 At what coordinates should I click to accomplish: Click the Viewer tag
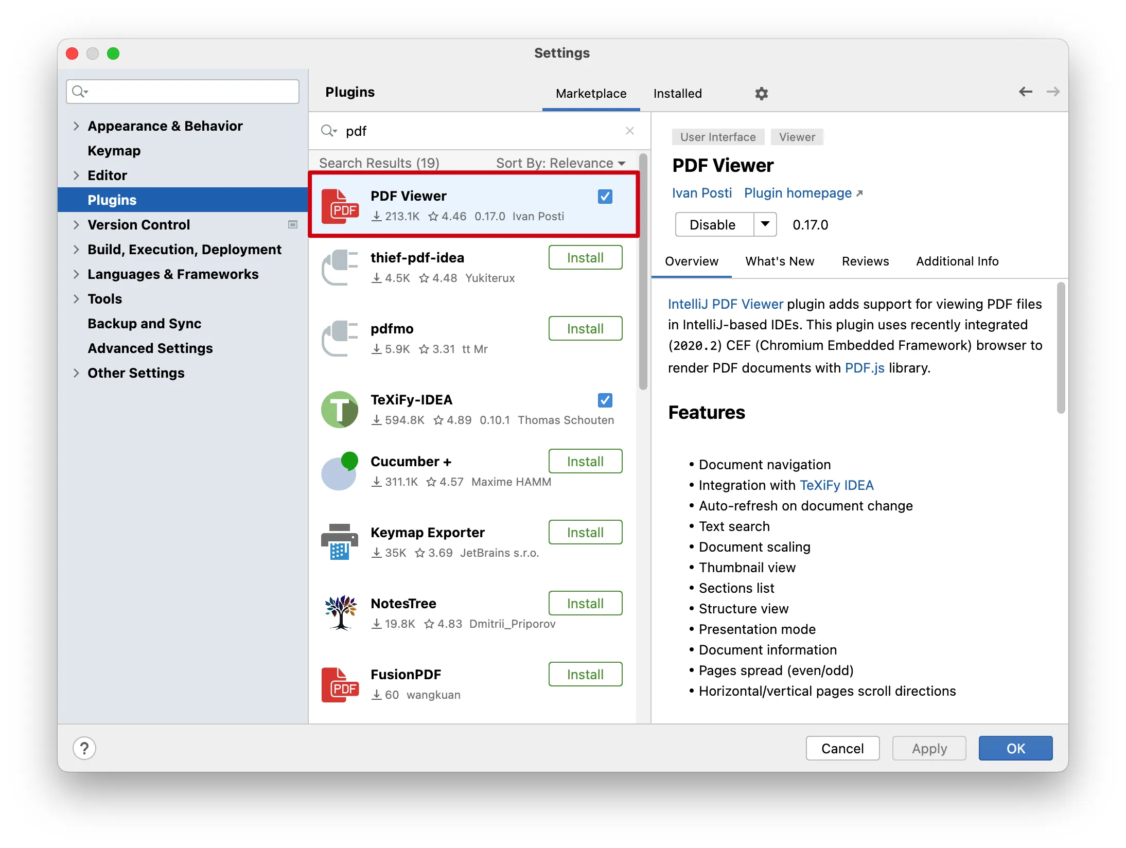797,137
